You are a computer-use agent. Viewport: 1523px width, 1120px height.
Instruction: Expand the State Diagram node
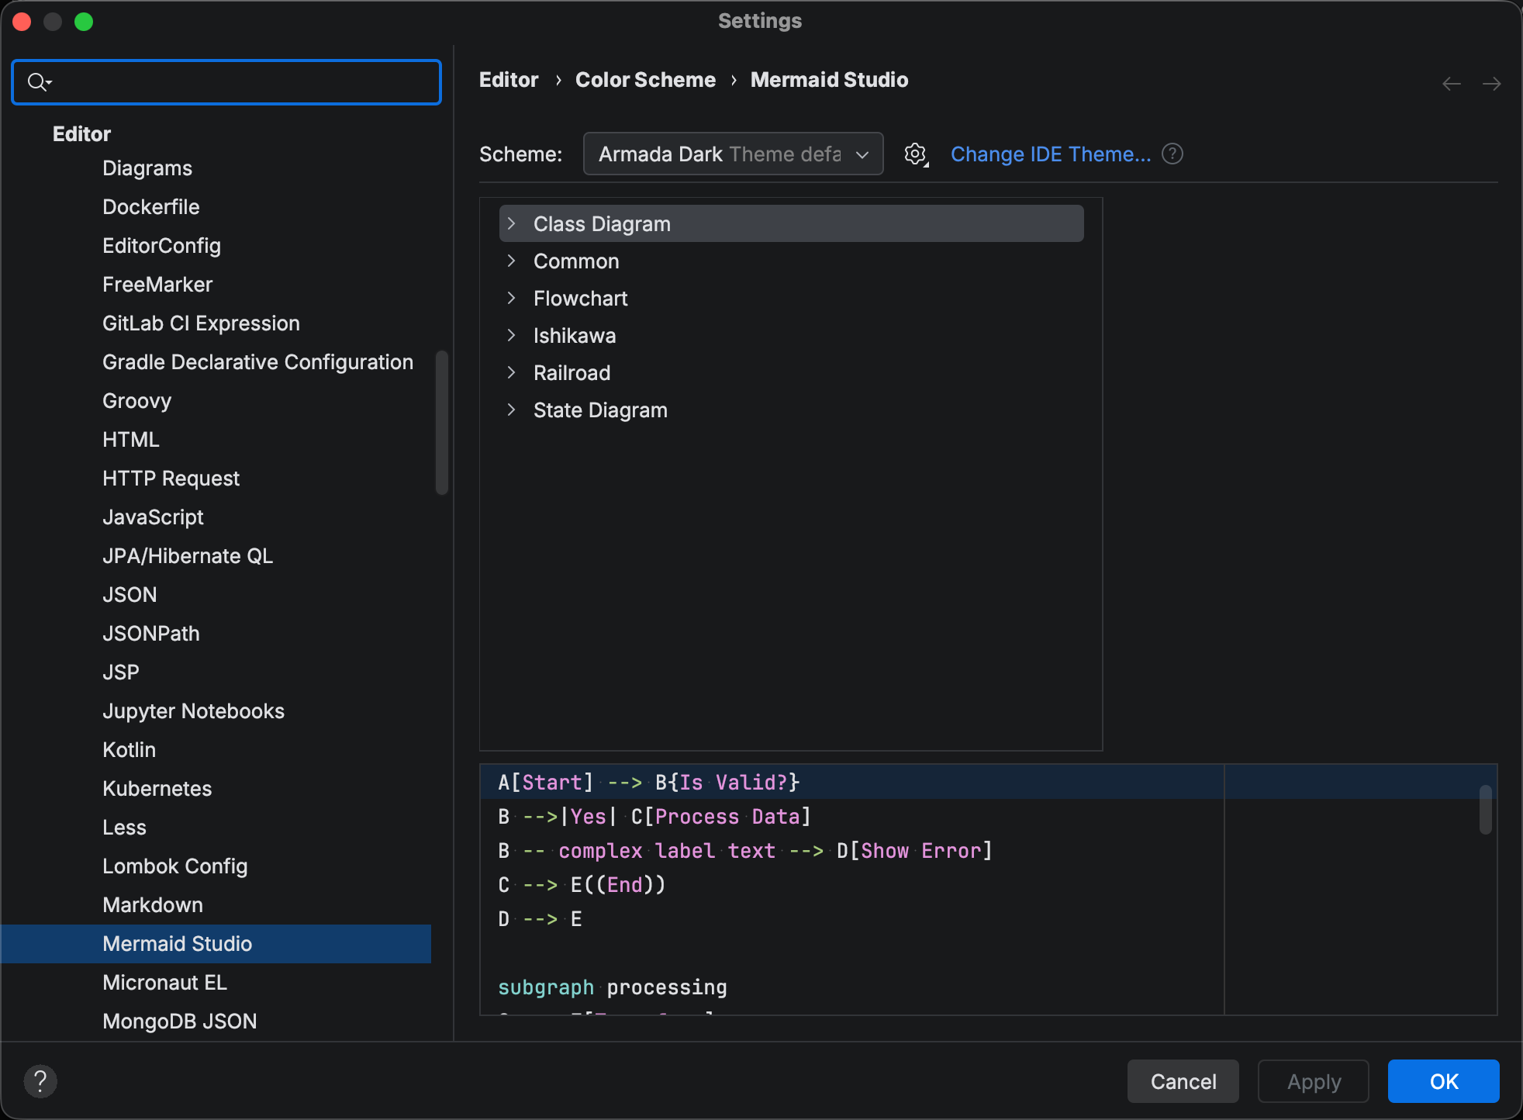click(x=511, y=410)
